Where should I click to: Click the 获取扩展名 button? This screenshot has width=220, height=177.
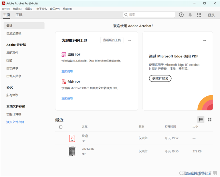pyautogui.click(x=160, y=78)
